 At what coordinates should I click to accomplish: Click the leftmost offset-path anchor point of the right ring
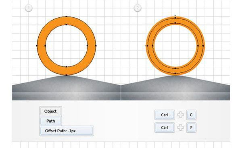147,46
